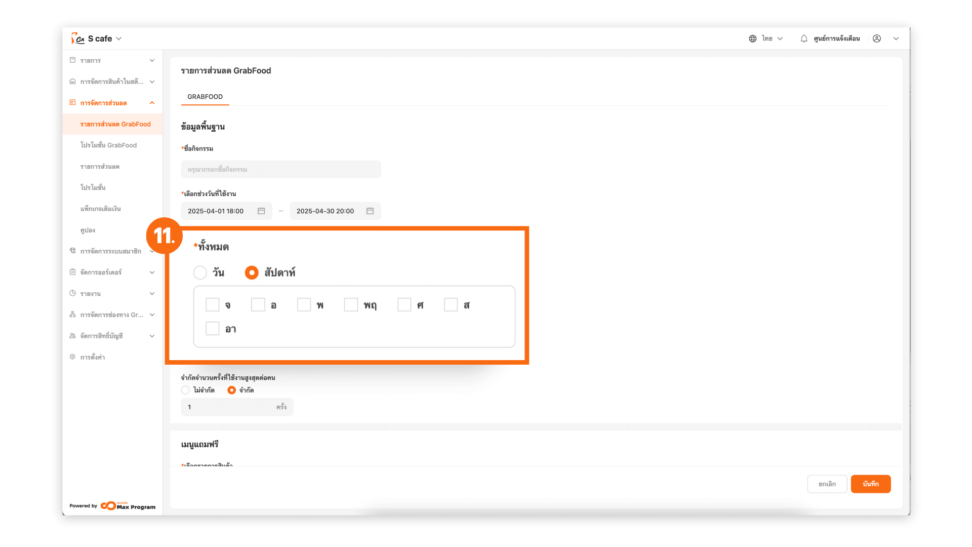The height and width of the screenshot is (547, 972).
Task: Click the orange บันทึก save button
Action: 870,484
